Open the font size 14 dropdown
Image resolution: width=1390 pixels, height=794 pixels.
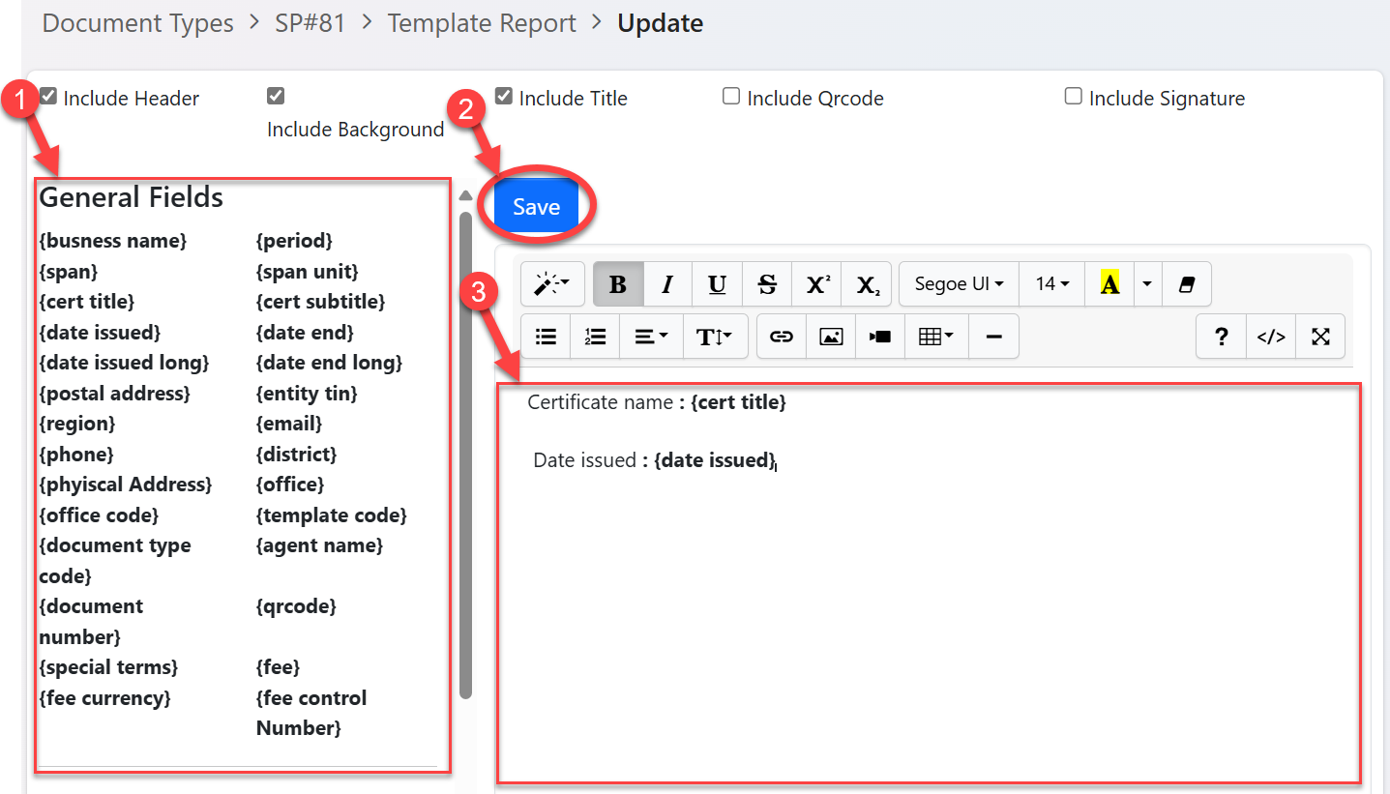(1051, 284)
